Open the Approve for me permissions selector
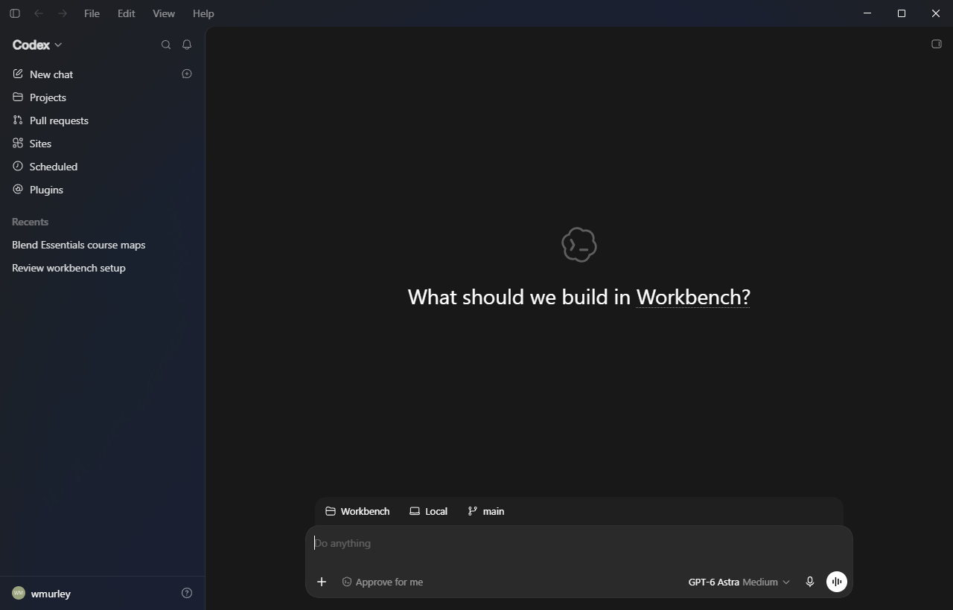The image size is (953, 610). tap(383, 582)
